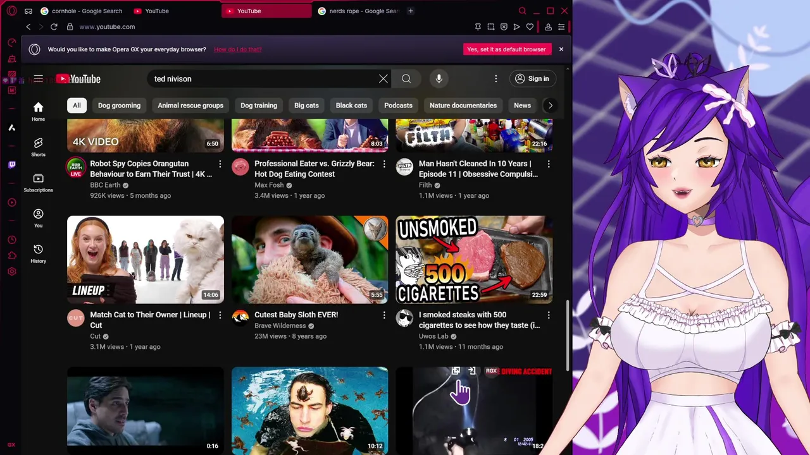Viewport: 810px width, 455px height.
Task: Open Shorts in the YouTube sidebar
Action: tap(39, 147)
